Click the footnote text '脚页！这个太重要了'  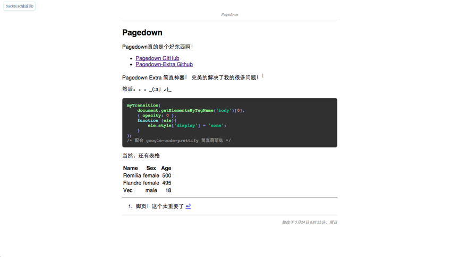coord(159,206)
